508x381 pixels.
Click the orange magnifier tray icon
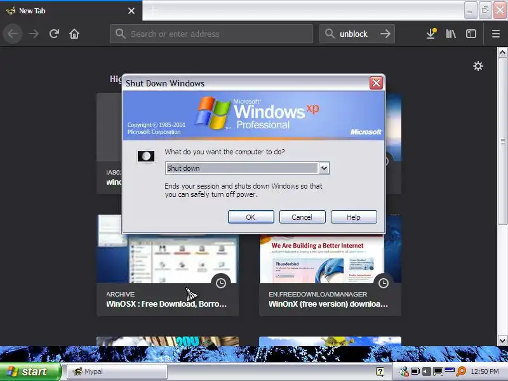coord(461,371)
